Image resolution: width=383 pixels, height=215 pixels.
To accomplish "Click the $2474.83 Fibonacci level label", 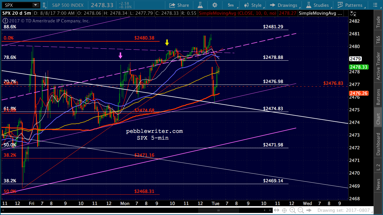I will tap(273, 109).
